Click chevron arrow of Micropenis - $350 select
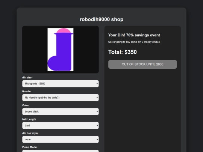Screen dimensions: 203x152 (97, 84)
